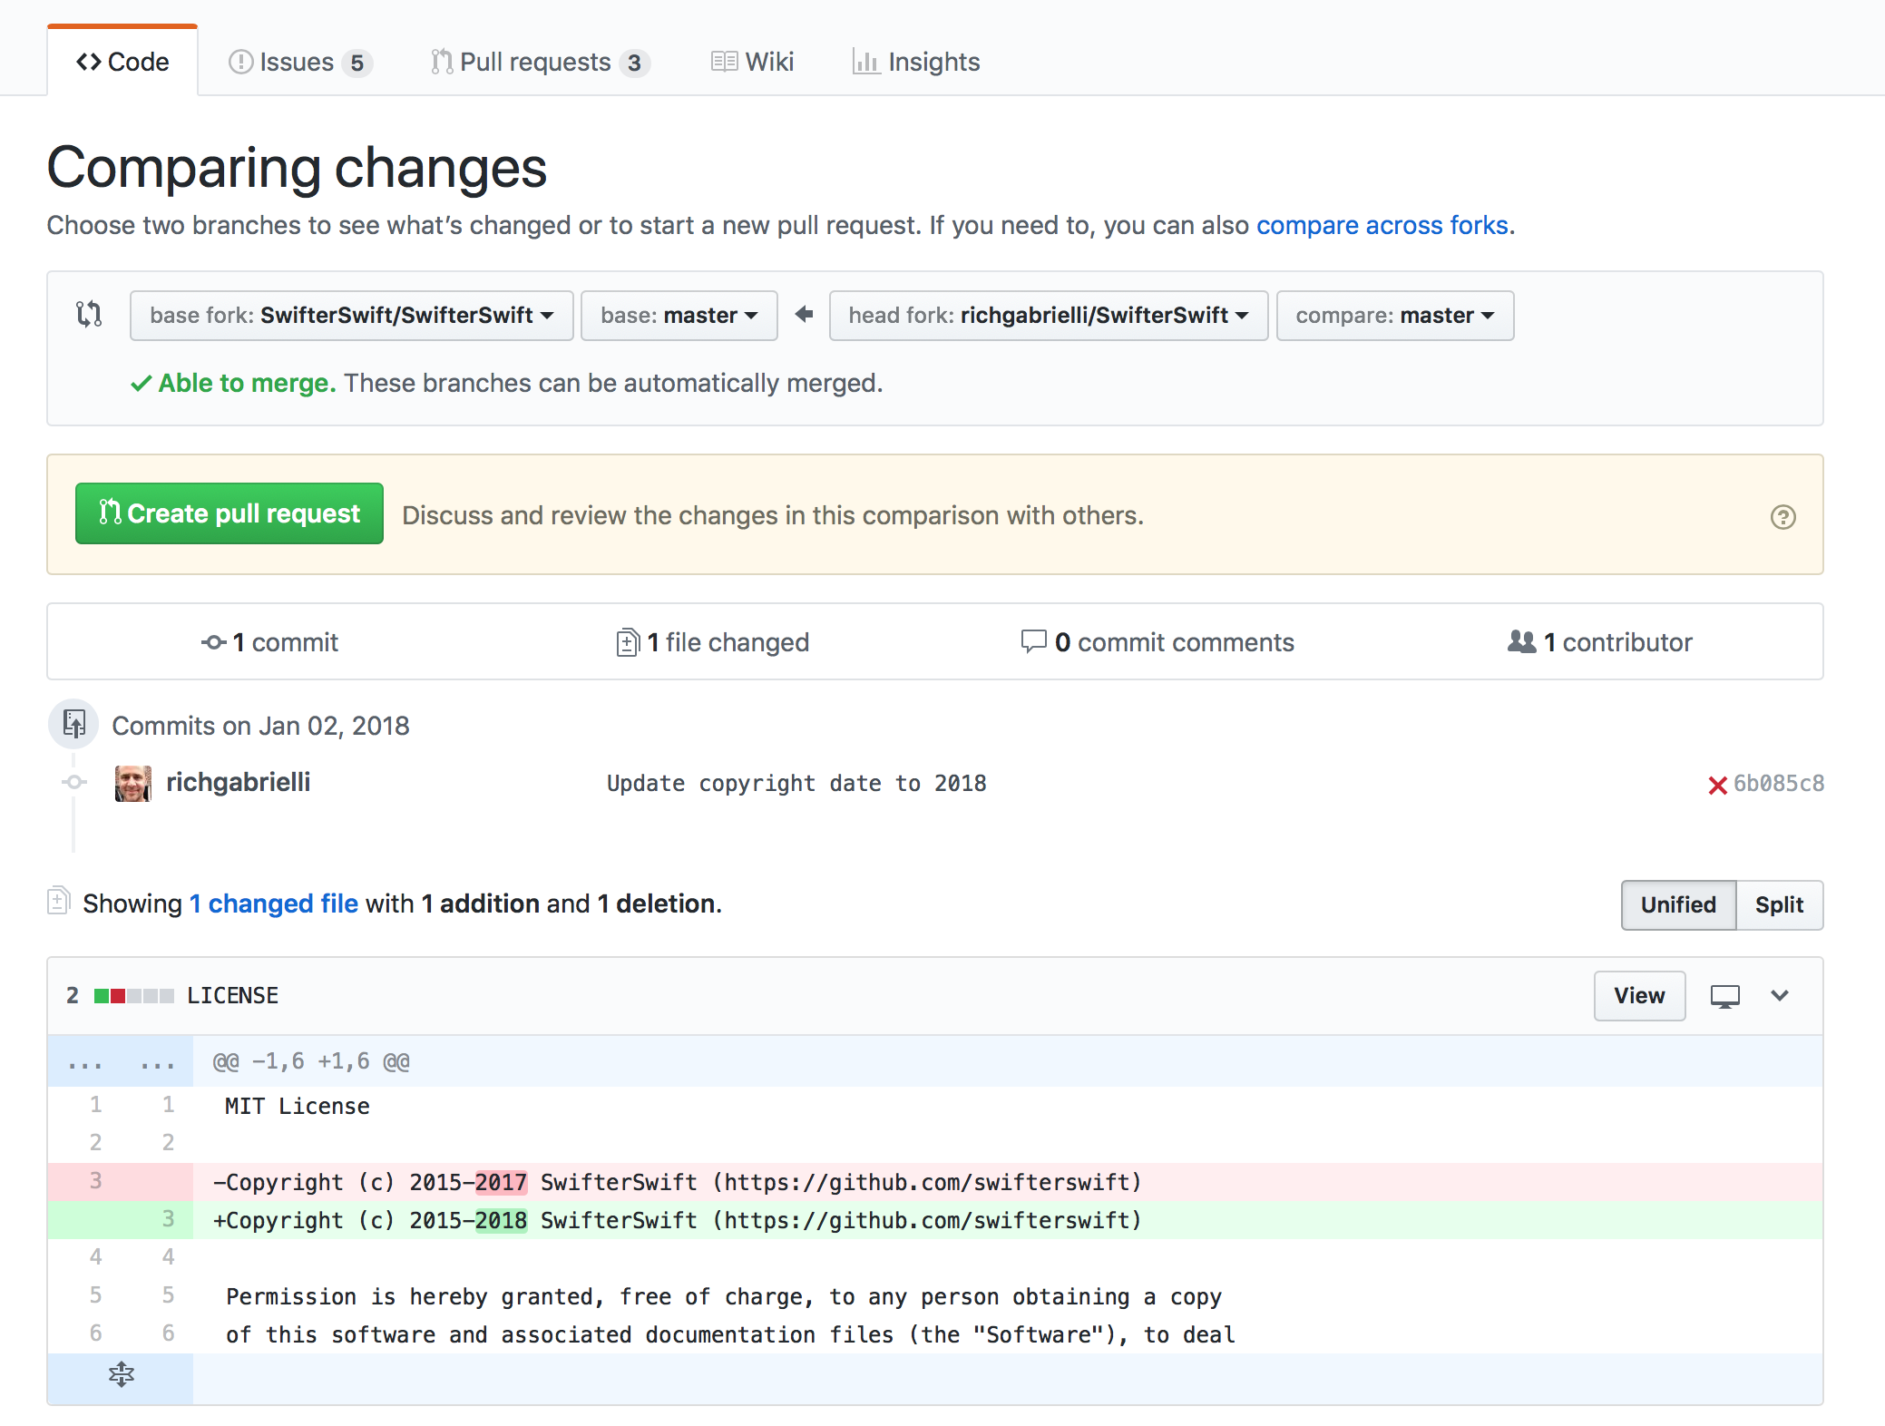The height and width of the screenshot is (1426, 1885).
Task: Click the display rich diff monitor icon
Action: pyautogui.click(x=1724, y=996)
